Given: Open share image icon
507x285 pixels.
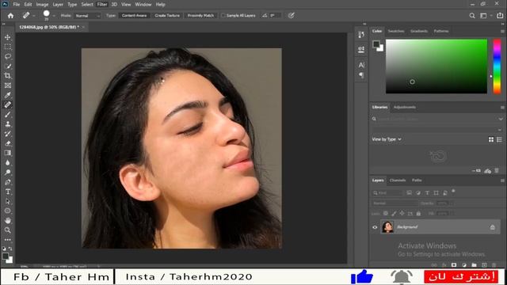Looking at the screenshot, I should 500,16.
